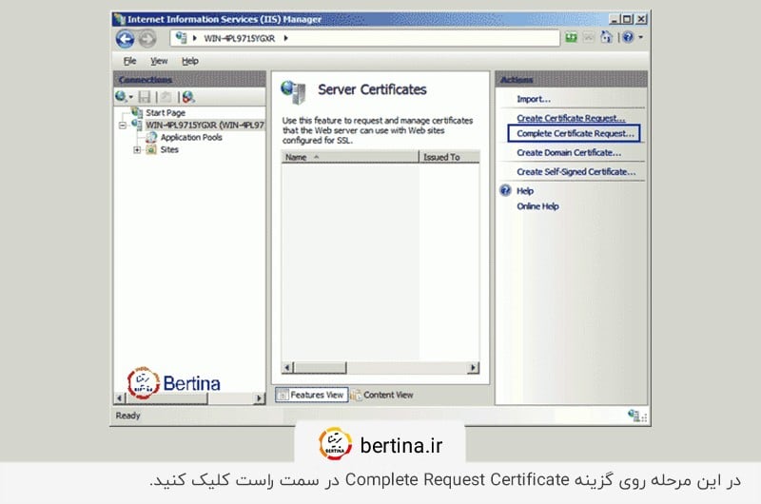761x504 pixels.
Task: Click the Back navigation arrow button
Action: click(x=125, y=39)
